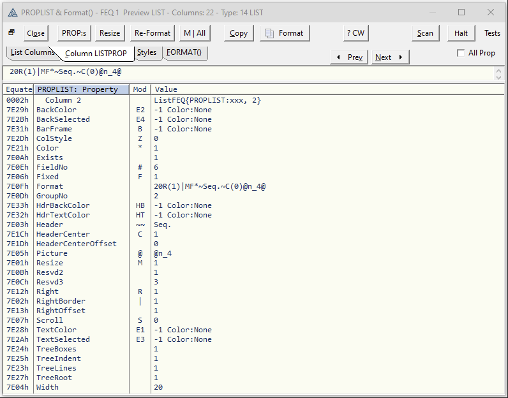Viewport: 508px width, 398px height.
Task: Click the small window-stack icon beside Close
Action: pos(11,33)
